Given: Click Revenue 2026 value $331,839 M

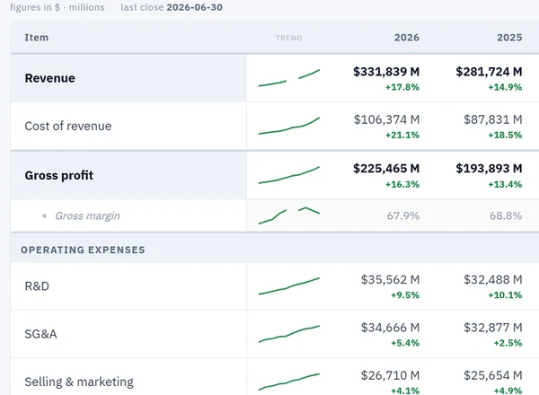Looking at the screenshot, I should (386, 72).
